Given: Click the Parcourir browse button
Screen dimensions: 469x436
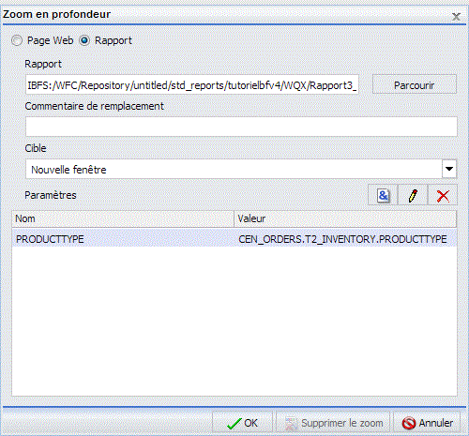Looking at the screenshot, I should 415,84.
